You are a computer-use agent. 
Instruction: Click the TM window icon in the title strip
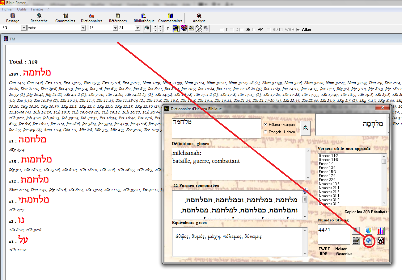click(6, 39)
